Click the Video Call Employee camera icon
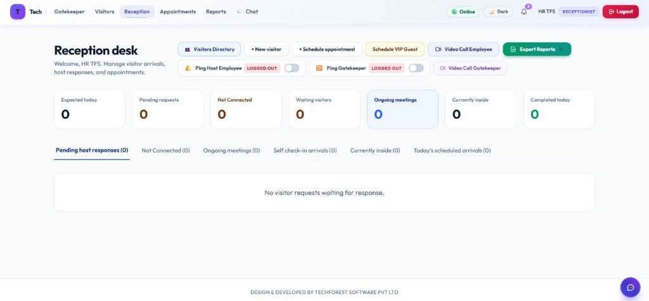 439,49
